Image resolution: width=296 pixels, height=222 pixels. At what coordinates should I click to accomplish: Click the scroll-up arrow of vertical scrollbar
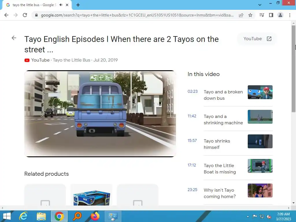[293, 23]
